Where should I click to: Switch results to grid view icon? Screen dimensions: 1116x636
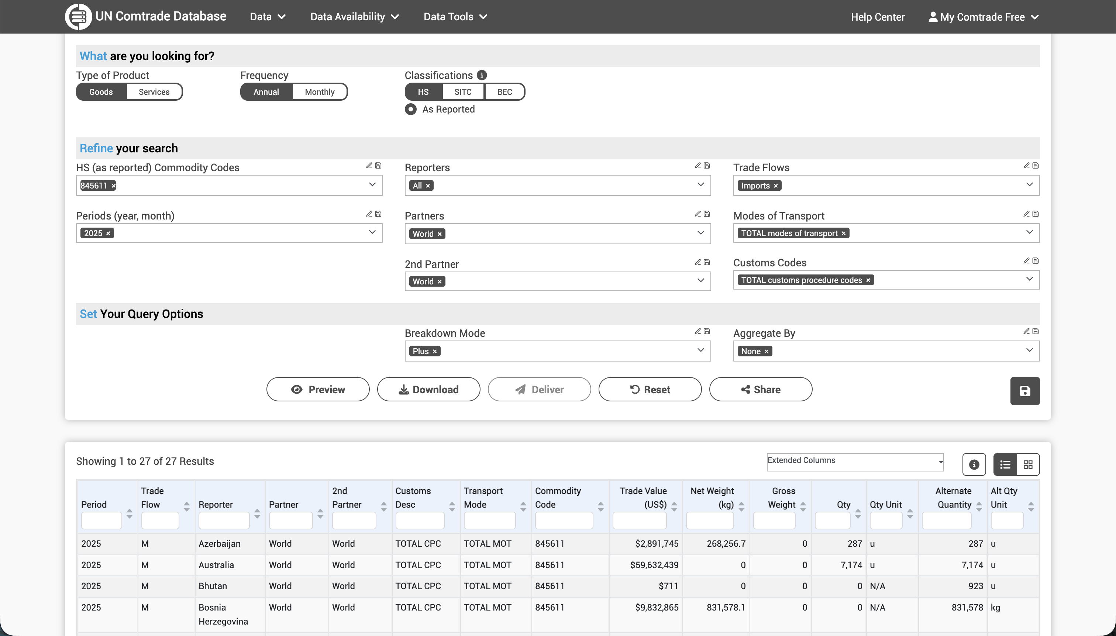coord(1028,464)
